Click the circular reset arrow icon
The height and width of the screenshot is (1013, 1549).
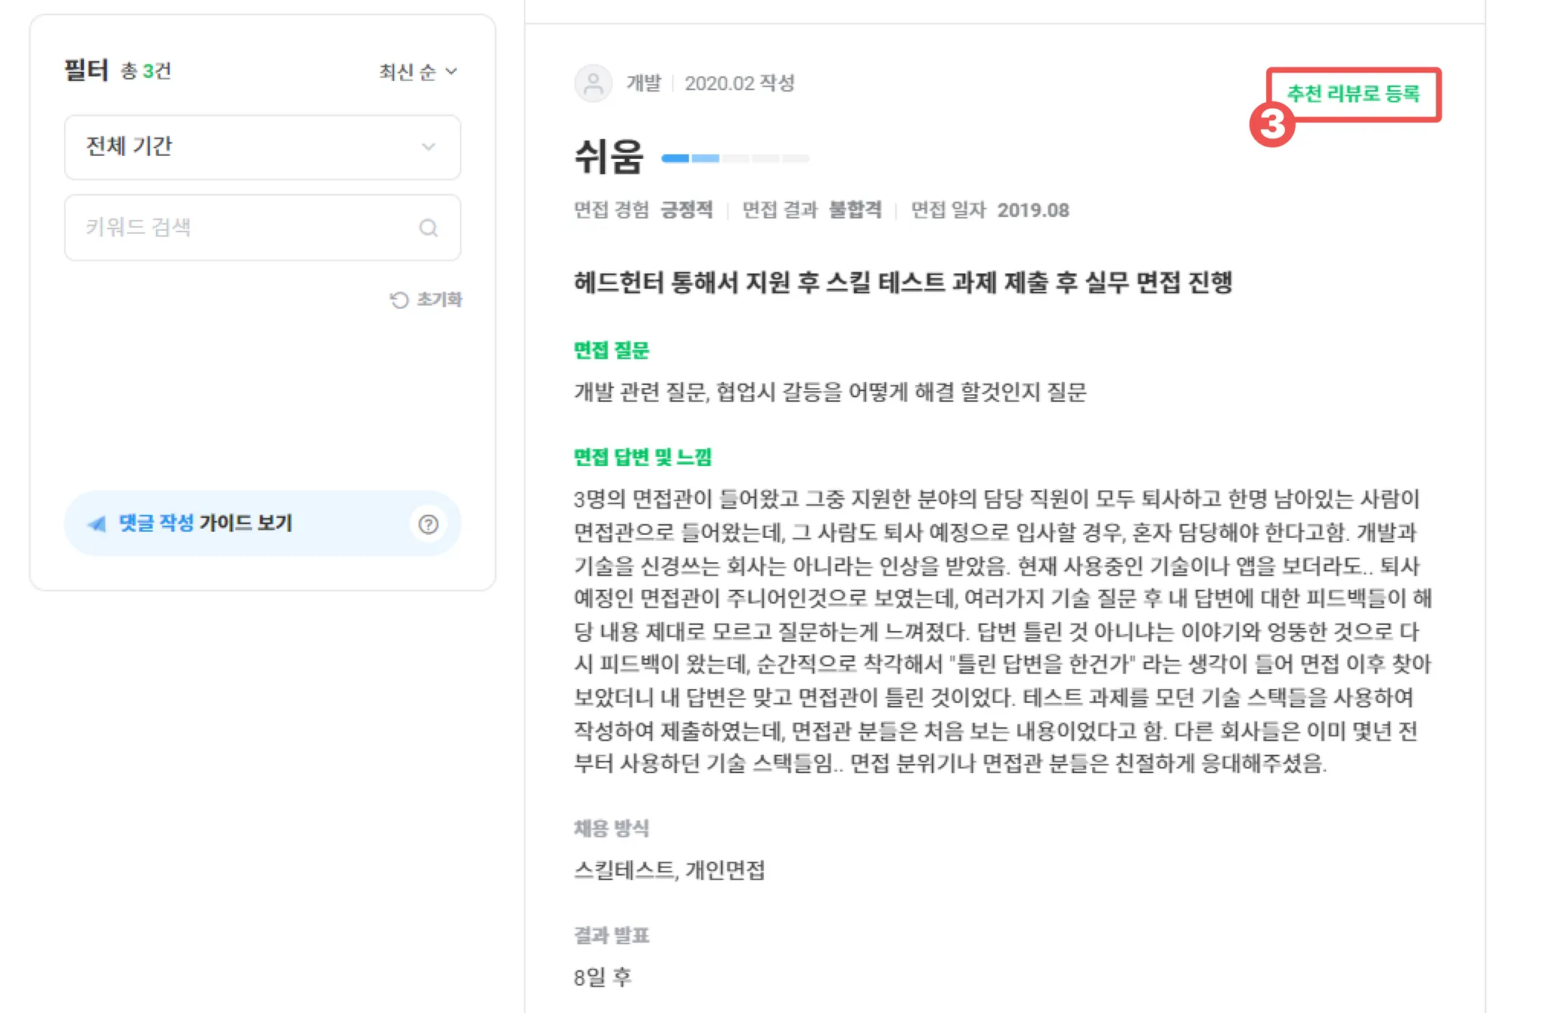click(x=399, y=300)
